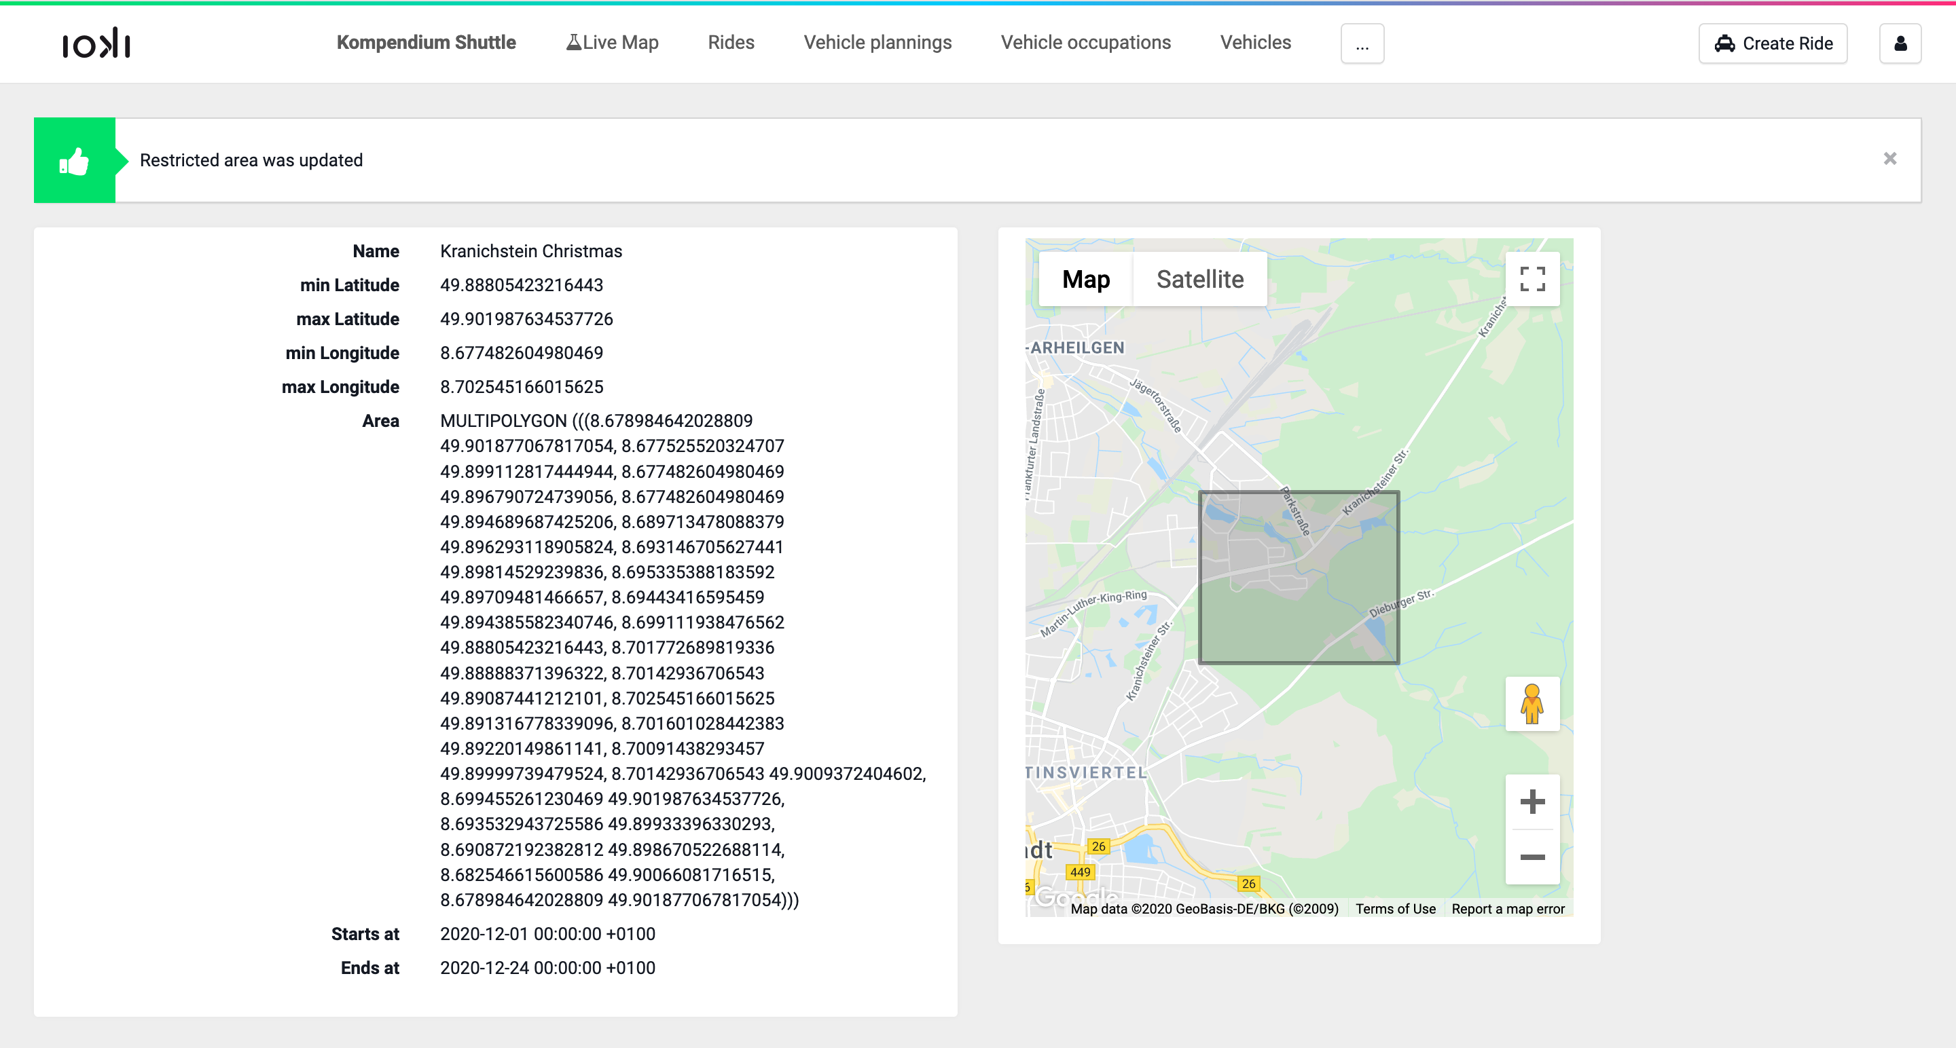The width and height of the screenshot is (1956, 1048).
Task: Click the shaded restricted area rectangle
Action: (x=1299, y=578)
